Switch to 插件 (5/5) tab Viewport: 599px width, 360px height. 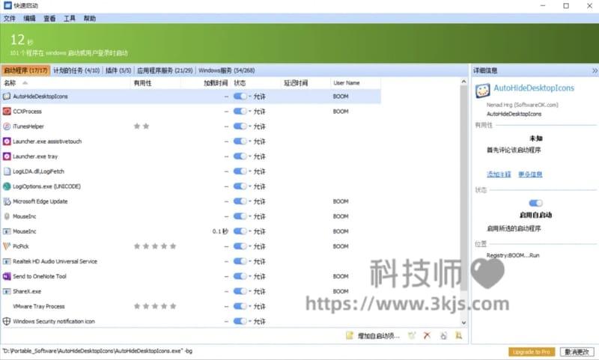tap(118, 70)
